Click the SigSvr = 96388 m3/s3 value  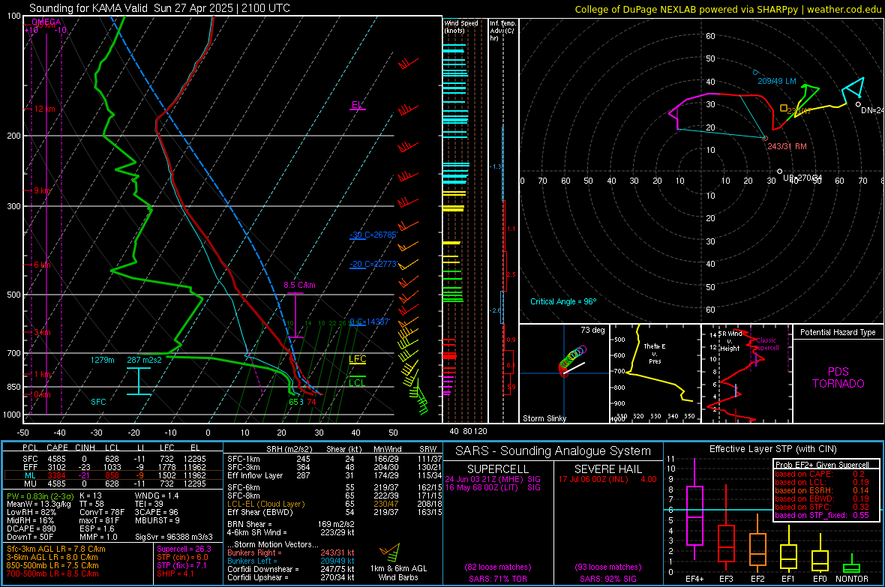tap(174, 538)
